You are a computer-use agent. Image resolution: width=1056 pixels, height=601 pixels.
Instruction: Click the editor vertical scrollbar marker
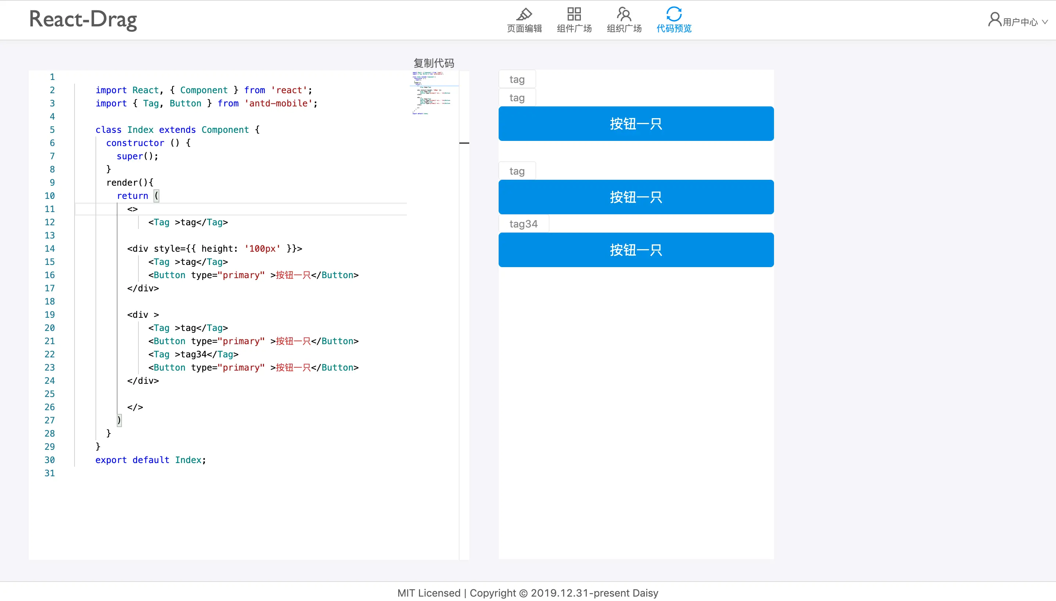(464, 143)
